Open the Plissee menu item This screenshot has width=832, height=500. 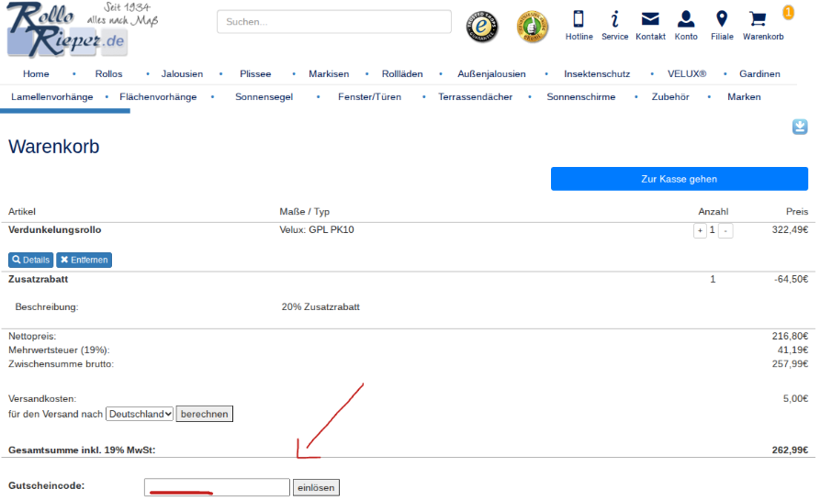[x=255, y=73]
